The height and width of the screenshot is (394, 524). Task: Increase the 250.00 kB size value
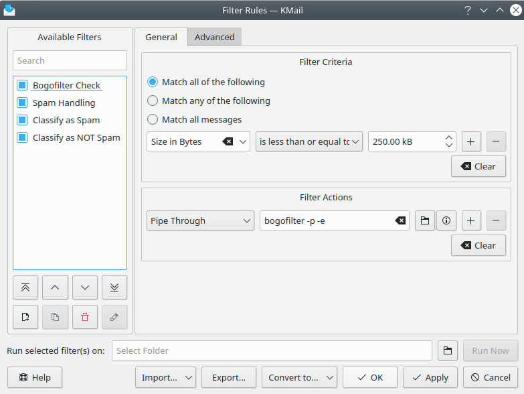point(448,137)
